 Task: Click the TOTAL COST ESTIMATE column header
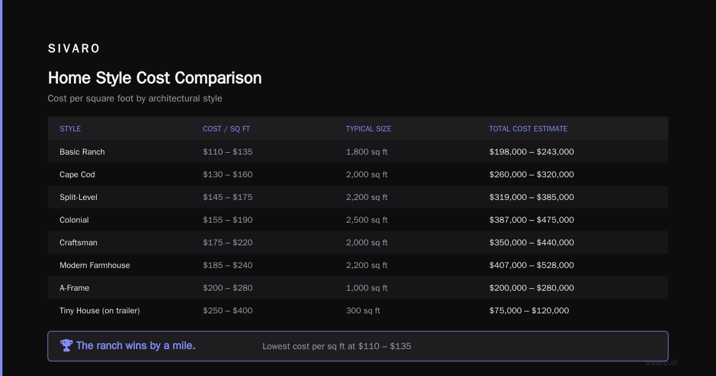point(528,129)
